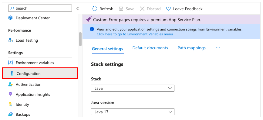This screenshot has height=120, width=263.
Task: Collapse the sidebar with the double chevron
Action: click(x=77, y=8)
